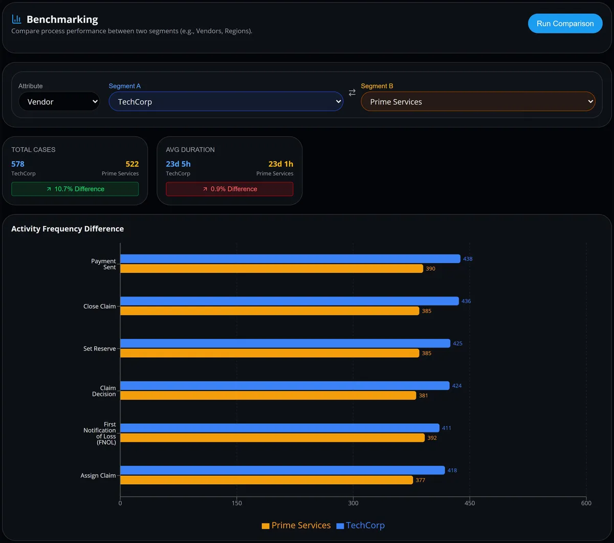This screenshot has width=614, height=543.
Task: Click the TOTAL CASES label
Action: click(x=33, y=150)
